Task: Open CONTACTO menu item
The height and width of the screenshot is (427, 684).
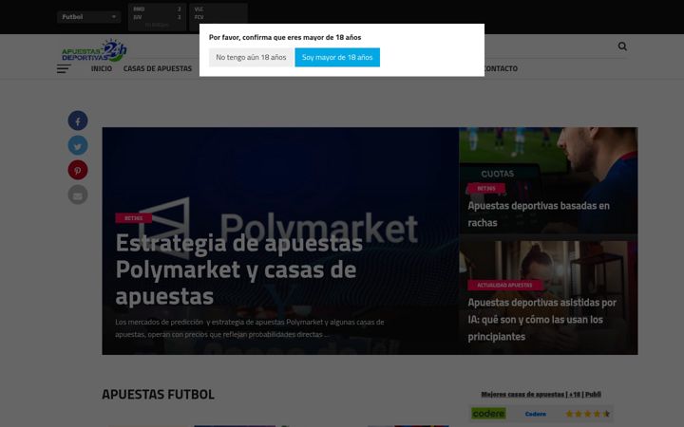Action: pos(501,69)
